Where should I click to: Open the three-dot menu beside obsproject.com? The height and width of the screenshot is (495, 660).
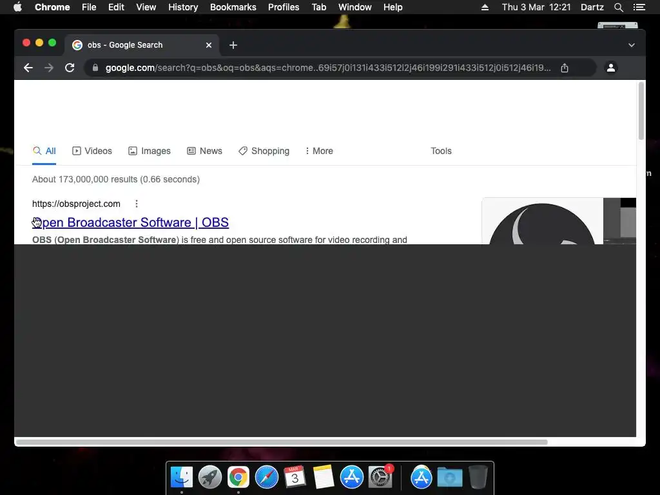click(x=137, y=204)
